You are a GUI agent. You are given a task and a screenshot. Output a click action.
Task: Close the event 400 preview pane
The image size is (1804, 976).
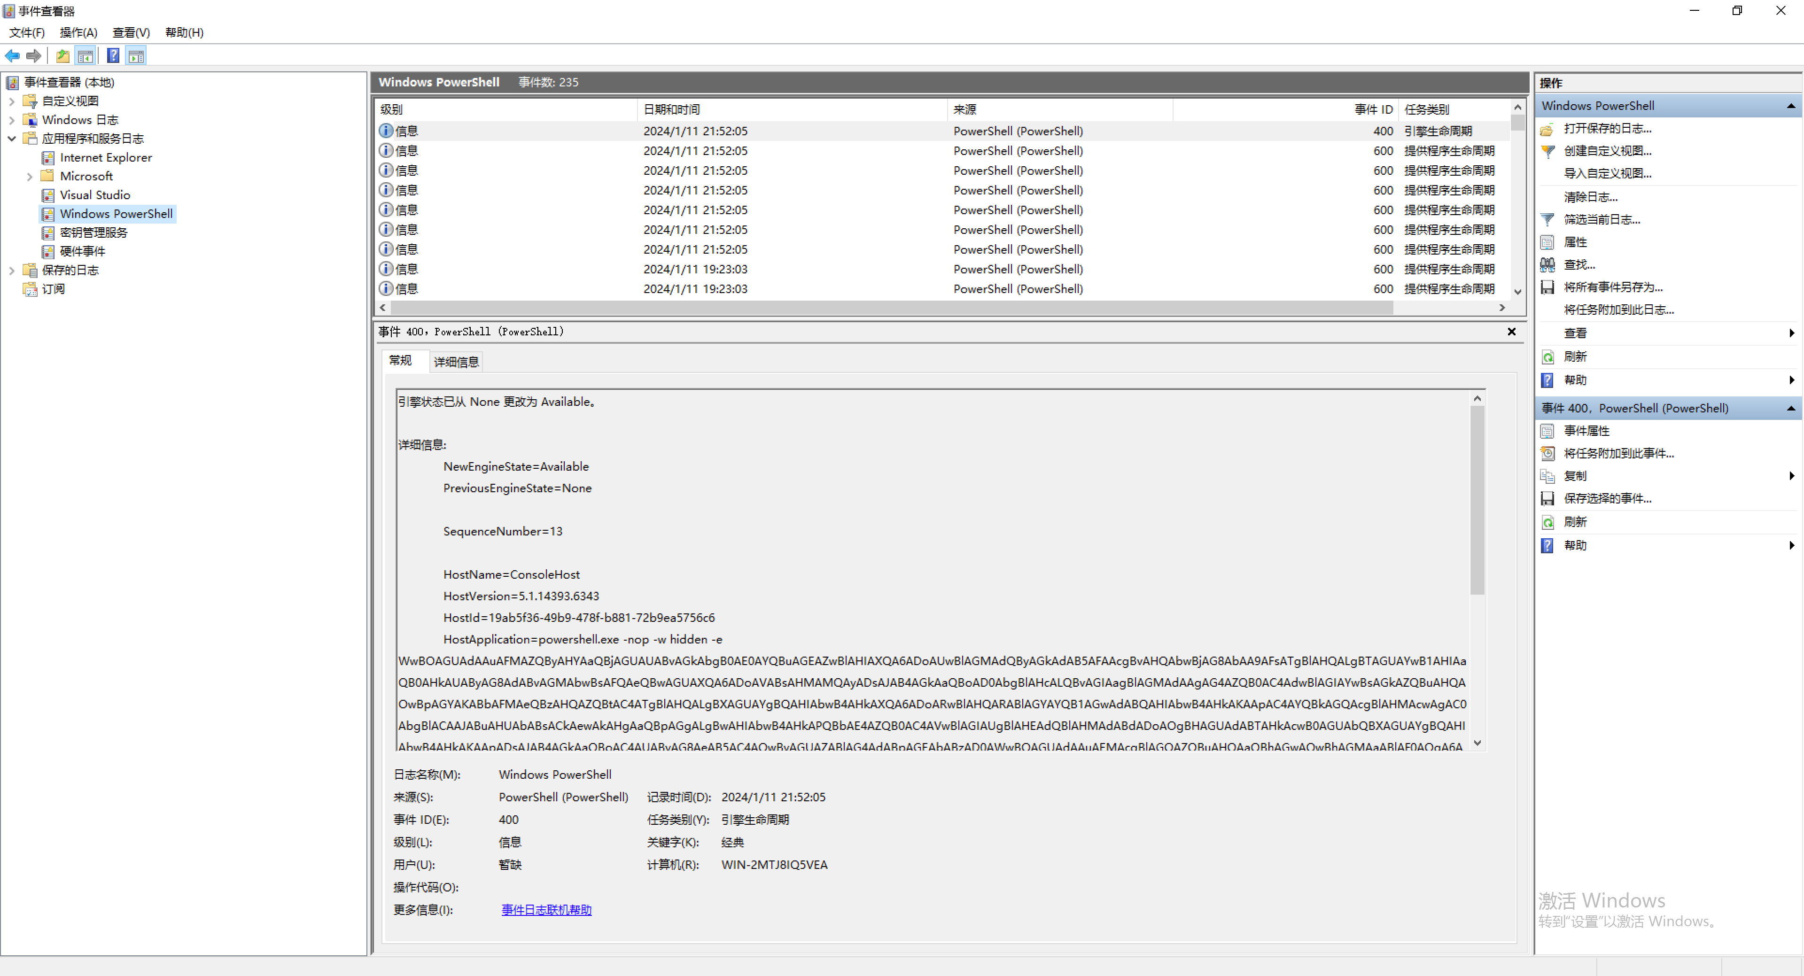(1511, 332)
